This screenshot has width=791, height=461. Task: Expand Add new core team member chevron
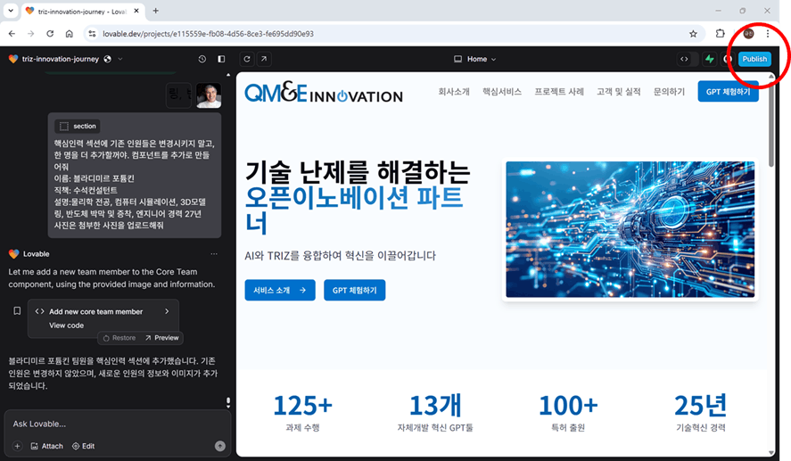pyautogui.click(x=167, y=311)
